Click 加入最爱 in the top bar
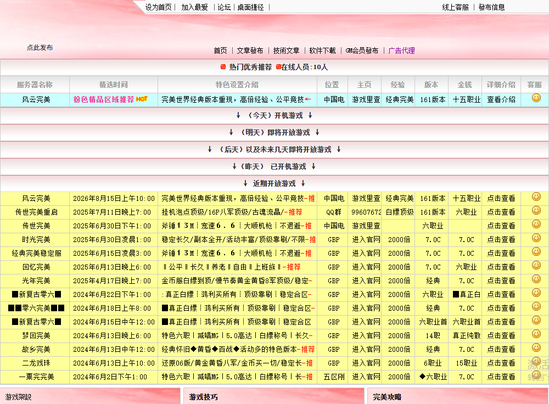 (195, 7)
